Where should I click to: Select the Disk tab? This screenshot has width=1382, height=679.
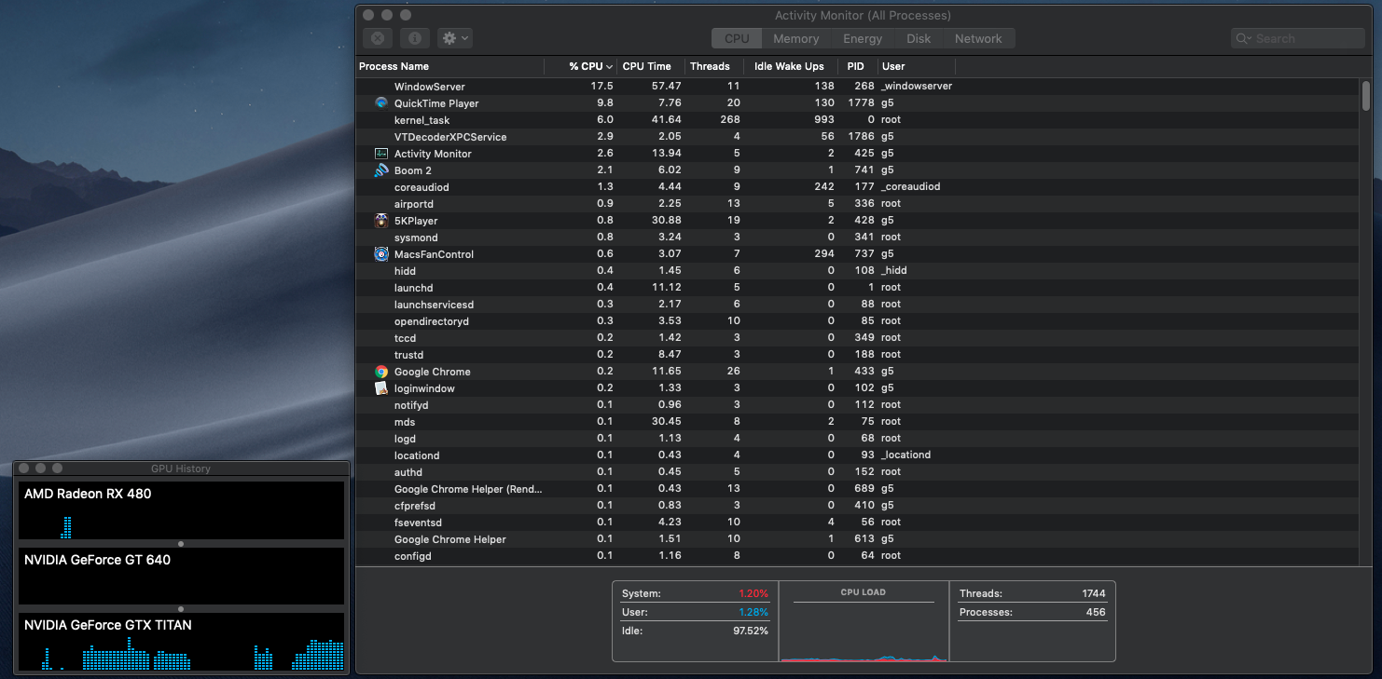point(919,38)
